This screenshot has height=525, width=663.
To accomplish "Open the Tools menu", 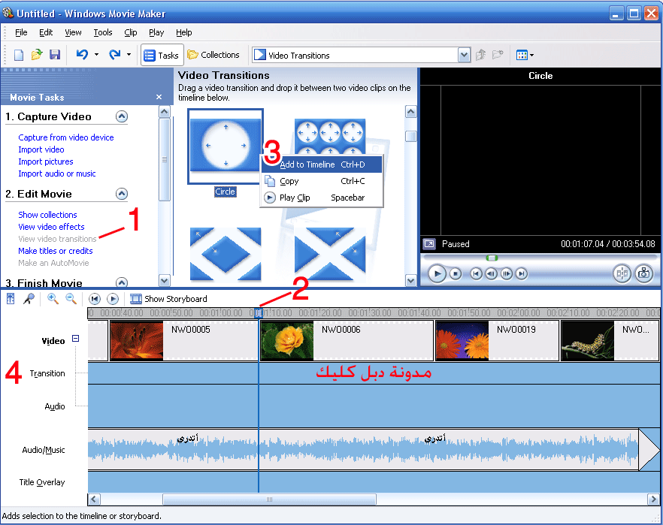I will (x=103, y=32).
